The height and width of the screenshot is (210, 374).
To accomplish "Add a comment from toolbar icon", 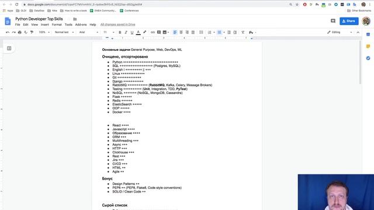I will (x=159, y=32).
